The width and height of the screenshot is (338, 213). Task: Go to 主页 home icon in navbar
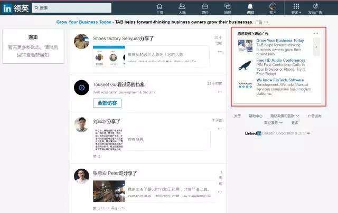click(159, 8)
